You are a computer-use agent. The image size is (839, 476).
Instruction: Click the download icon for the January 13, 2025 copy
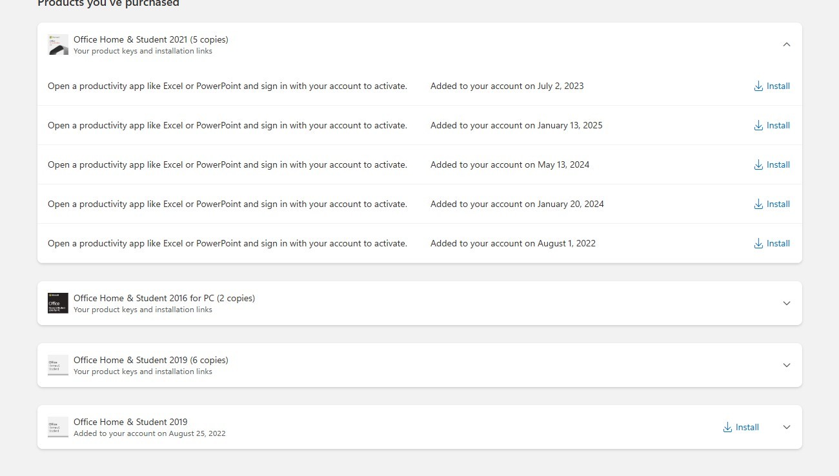[758, 126]
